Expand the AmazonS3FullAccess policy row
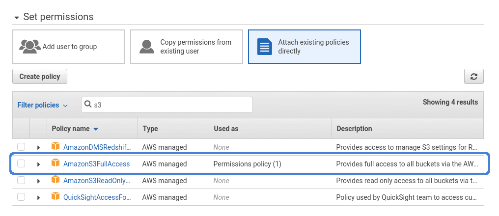The width and height of the screenshot is (499, 216). point(38,164)
